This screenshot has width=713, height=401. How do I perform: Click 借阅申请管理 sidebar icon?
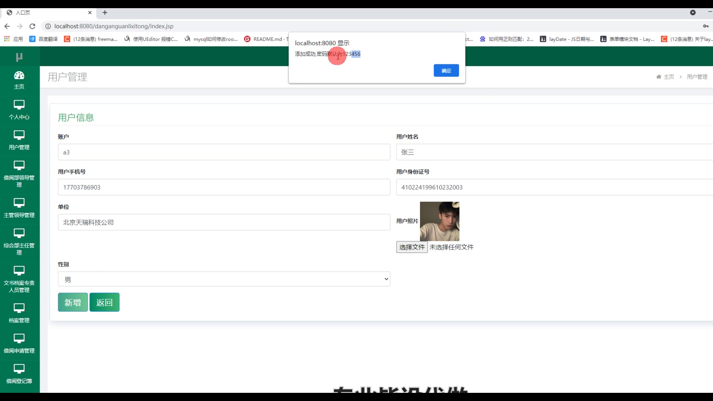pyautogui.click(x=19, y=339)
